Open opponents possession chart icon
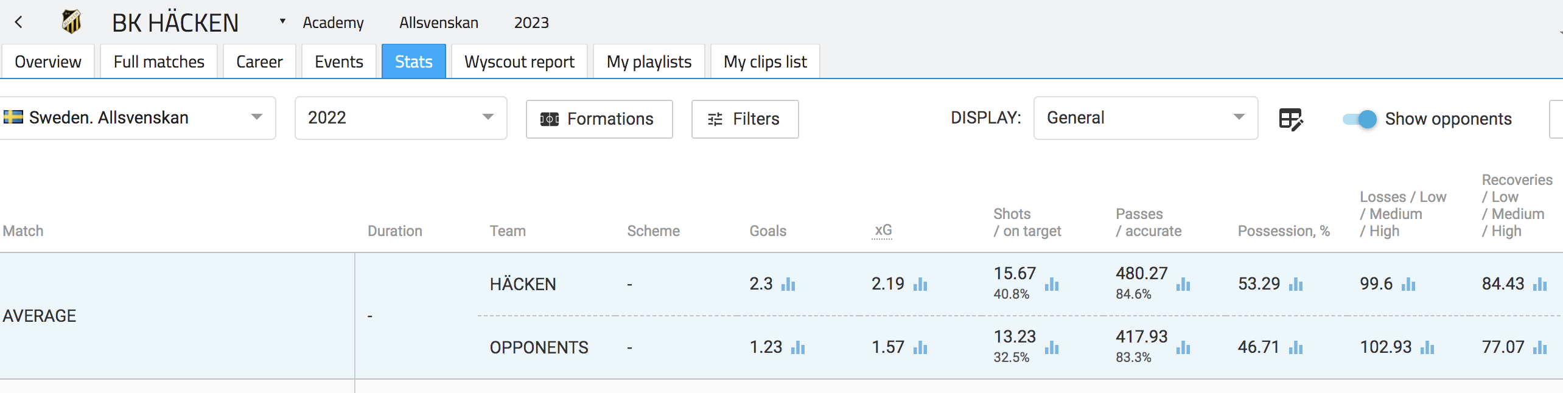 tap(1295, 347)
